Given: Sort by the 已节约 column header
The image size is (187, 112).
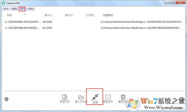Looking at the screenshot, I should (90, 15).
